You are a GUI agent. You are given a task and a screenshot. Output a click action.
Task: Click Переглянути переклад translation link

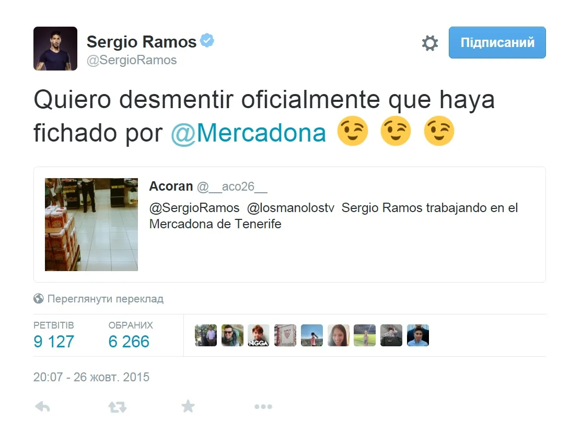pyautogui.click(x=105, y=299)
